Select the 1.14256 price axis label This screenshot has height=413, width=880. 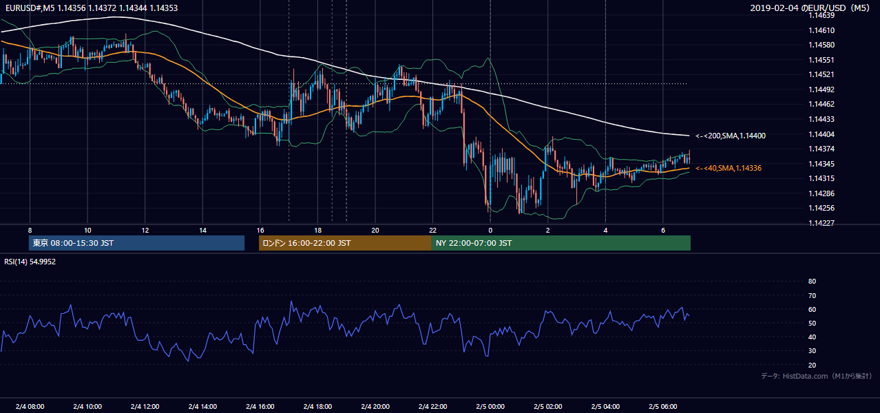coord(822,208)
